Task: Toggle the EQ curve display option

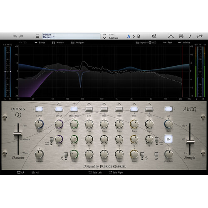Action: pyautogui.click(x=23, y=42)
